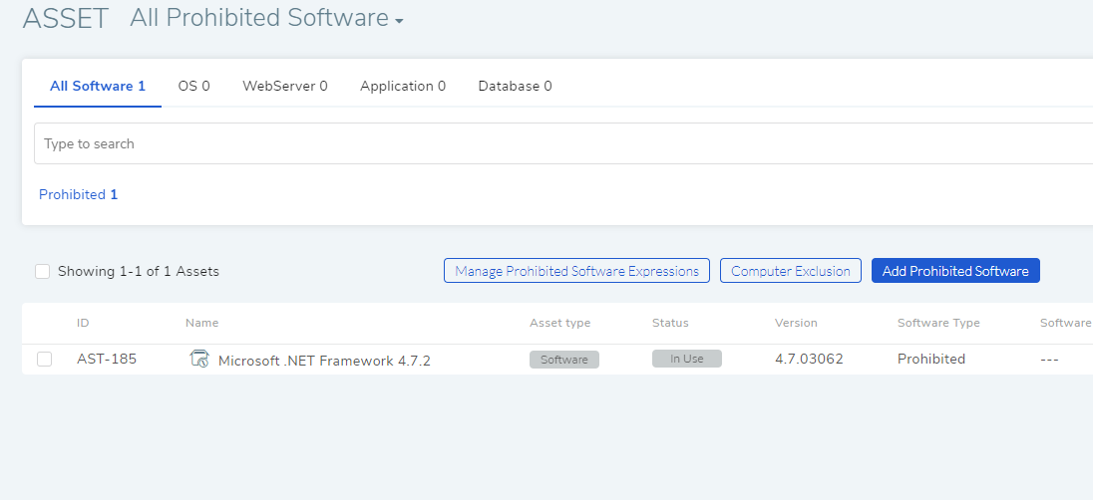The image size is (1093, 500).
Task: Click the Software asset type badge
Action: [x=564, y=360]
